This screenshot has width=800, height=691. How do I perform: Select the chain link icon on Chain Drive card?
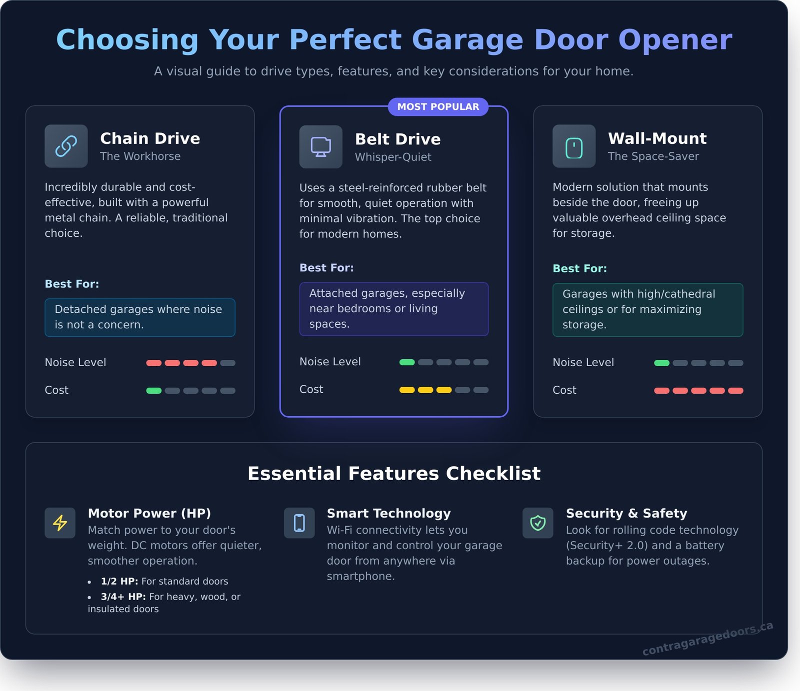[66, 145]
